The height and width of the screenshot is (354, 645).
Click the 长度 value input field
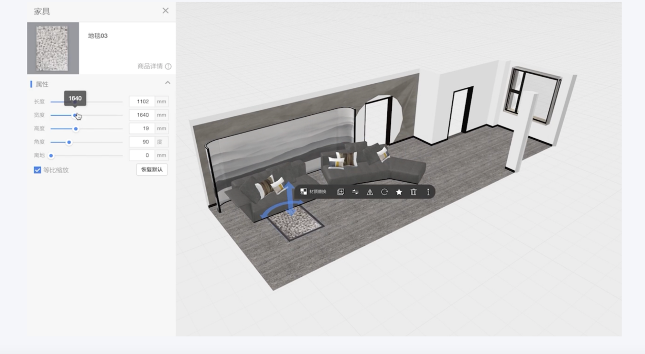point(142,102)
